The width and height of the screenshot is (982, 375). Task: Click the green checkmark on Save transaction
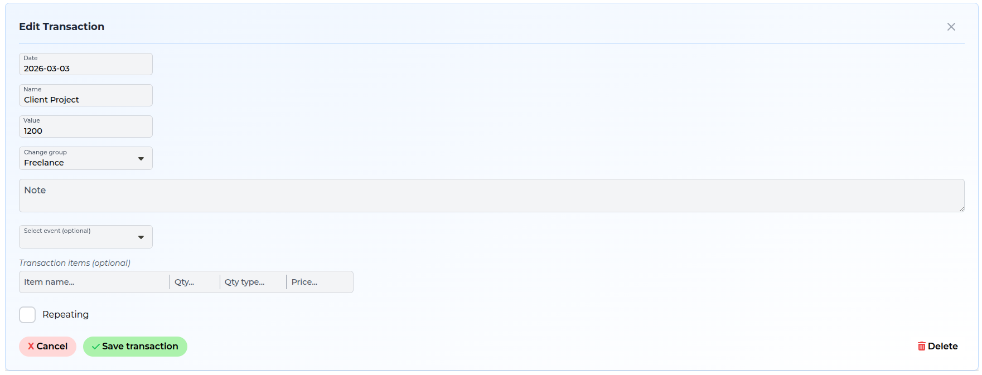95,346
